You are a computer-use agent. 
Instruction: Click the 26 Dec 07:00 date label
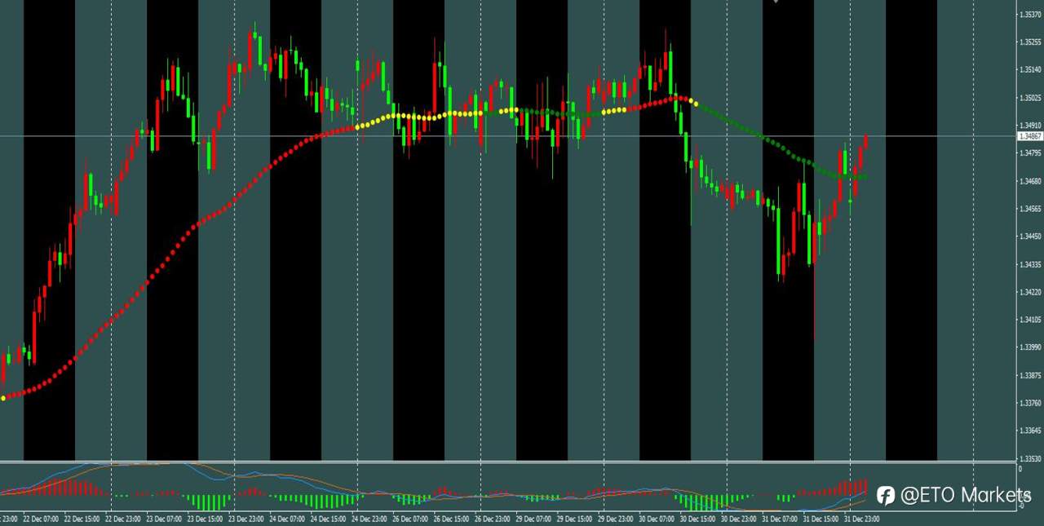click(414, 519)
